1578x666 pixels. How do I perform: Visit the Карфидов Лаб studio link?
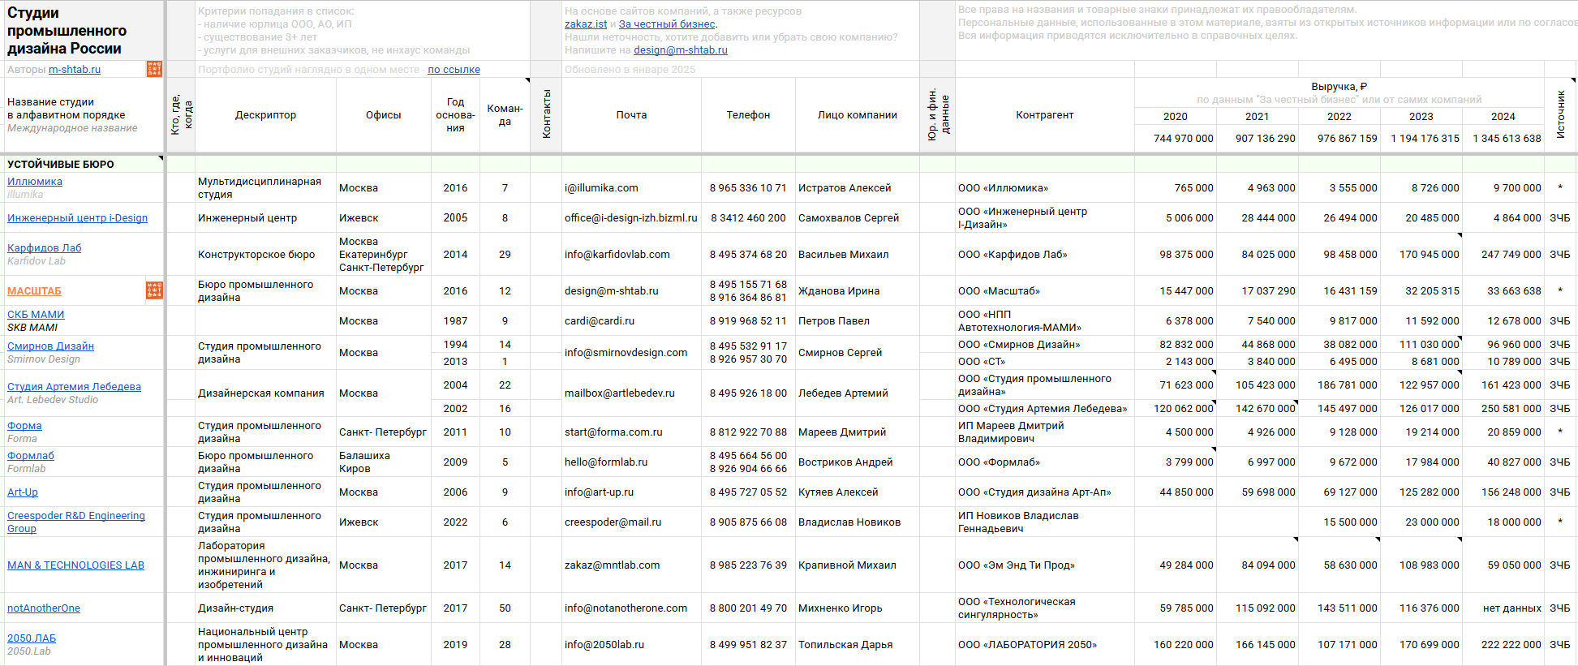click(45, 248)
